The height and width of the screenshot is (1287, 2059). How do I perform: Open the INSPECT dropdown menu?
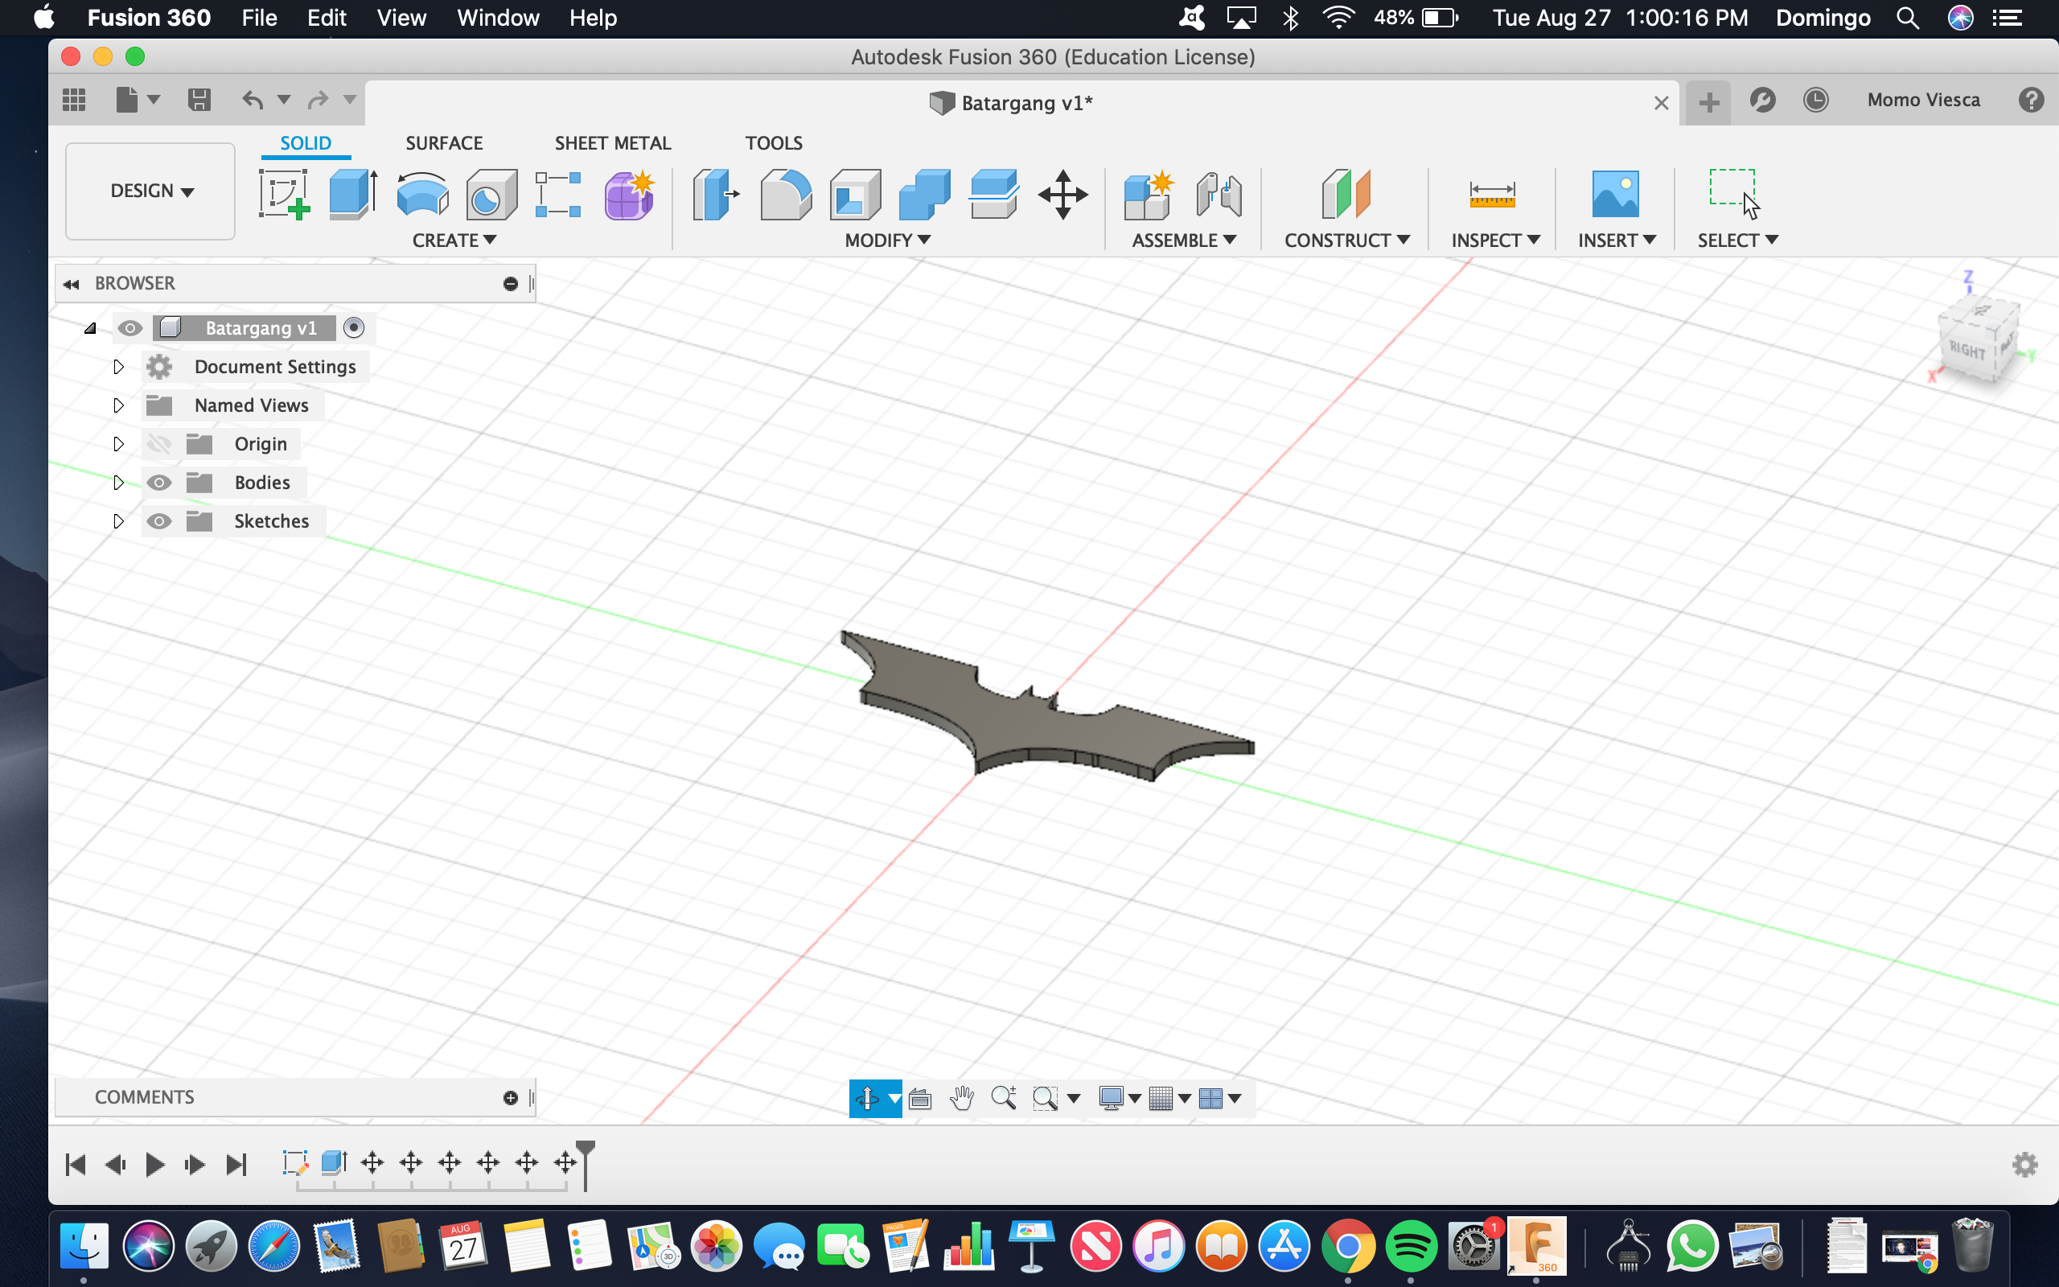coord(1496,240)
